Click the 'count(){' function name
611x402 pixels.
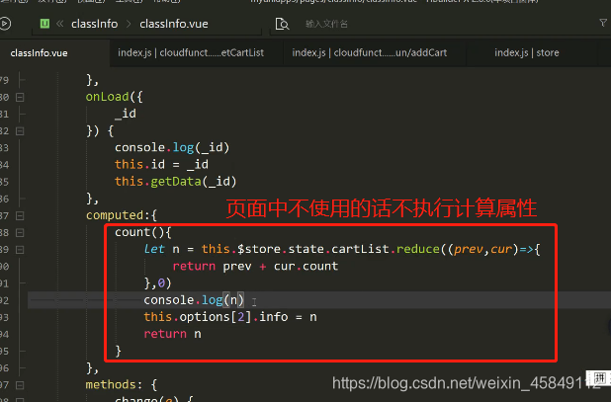[x=143, y=232]
